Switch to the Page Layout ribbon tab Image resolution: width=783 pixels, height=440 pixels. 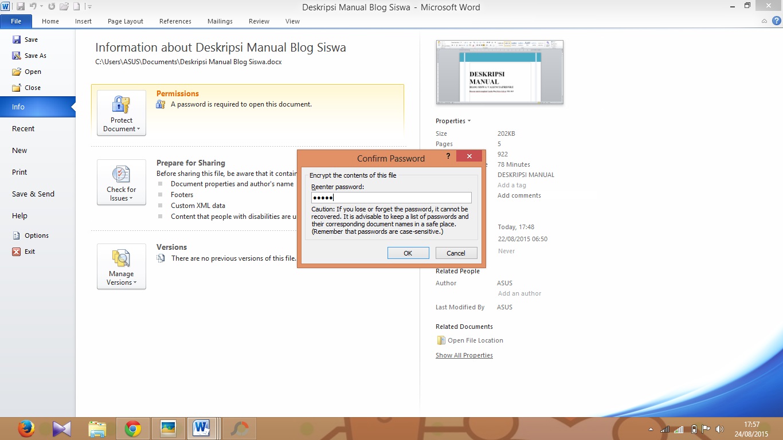click(126, 21)
